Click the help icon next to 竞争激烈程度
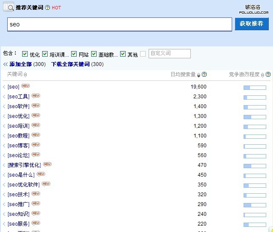273x232 pixels. coord(268,74)
